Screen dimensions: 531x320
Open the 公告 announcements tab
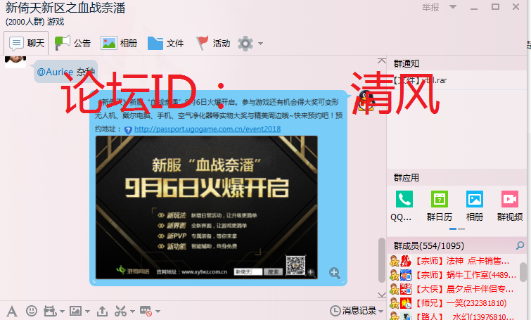(72, 44)
